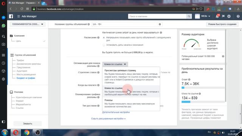Open Opera menu logo in sidebar
The height and width of the screenshot is (136, 242).
point(3,3)
